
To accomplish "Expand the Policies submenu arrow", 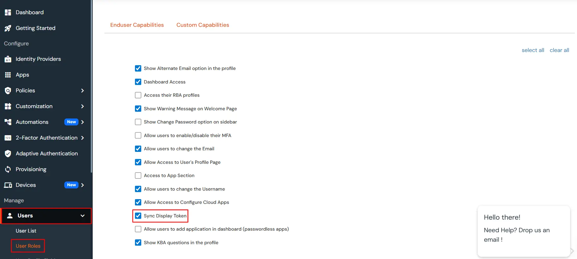I will click(83, 90).
